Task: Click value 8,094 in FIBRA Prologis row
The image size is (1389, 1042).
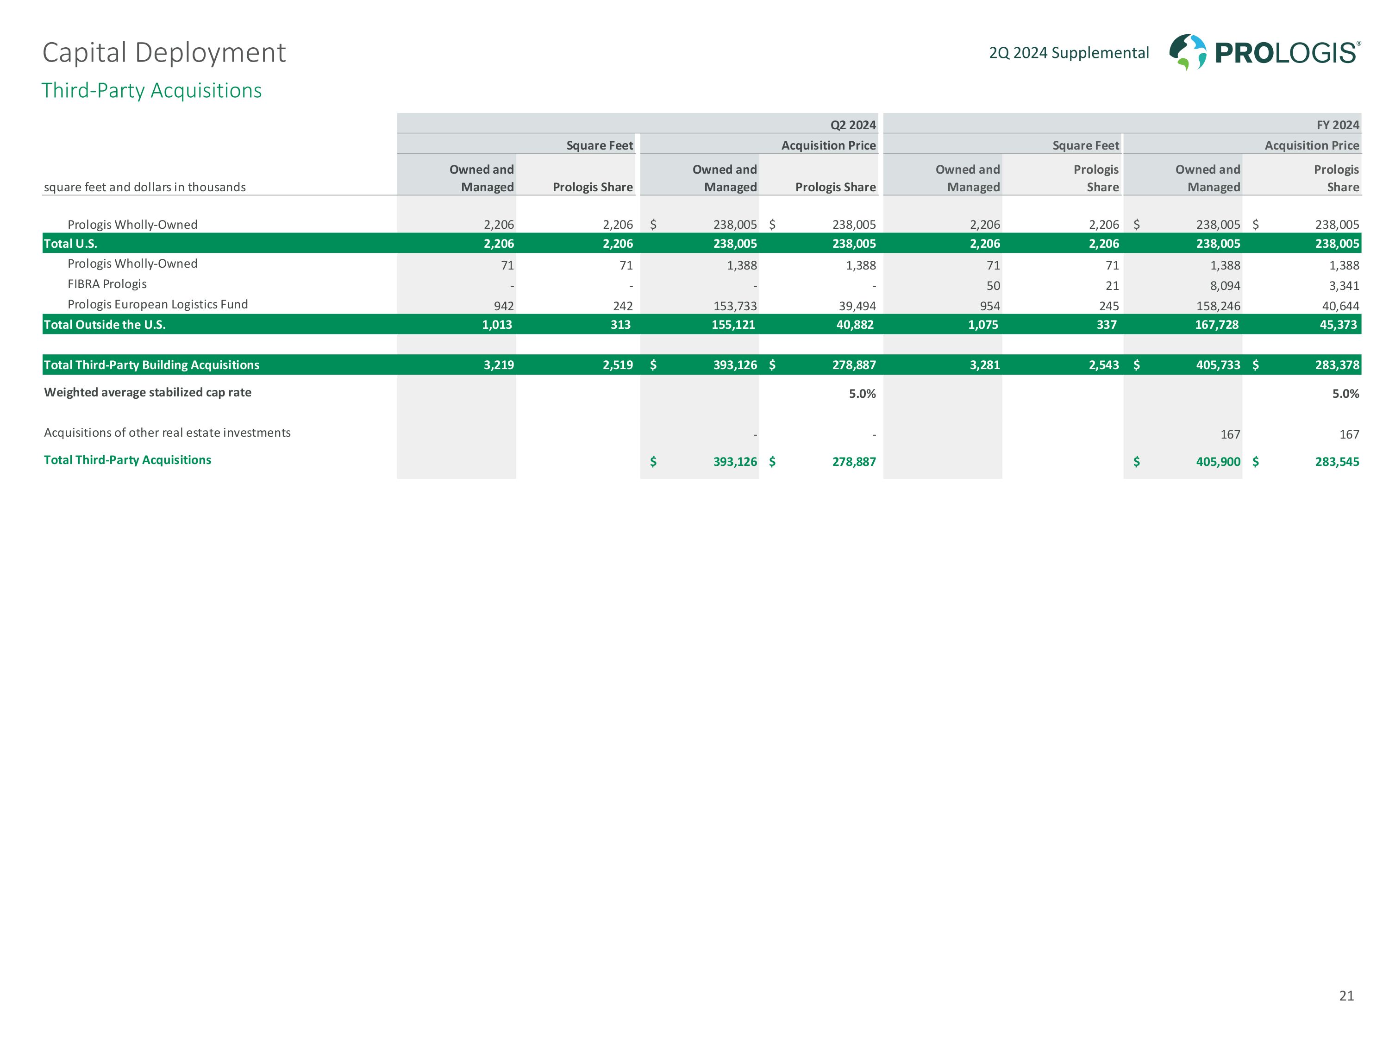Action: coord(1225,286)
